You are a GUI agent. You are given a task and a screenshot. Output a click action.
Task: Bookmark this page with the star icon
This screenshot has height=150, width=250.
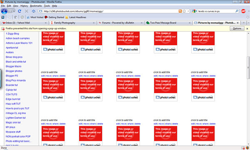184,11
